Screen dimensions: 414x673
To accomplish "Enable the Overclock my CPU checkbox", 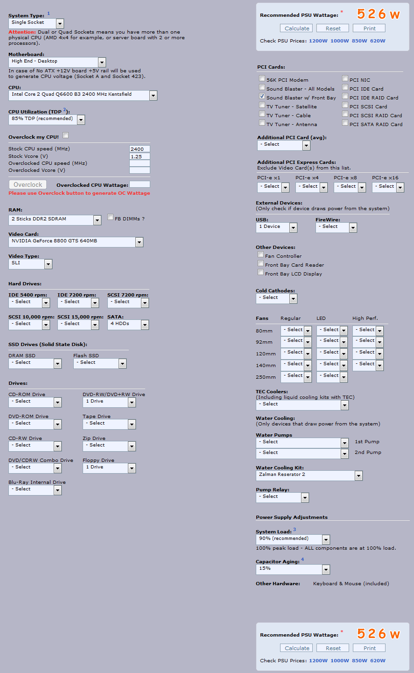I will click(x=66, y=135).
